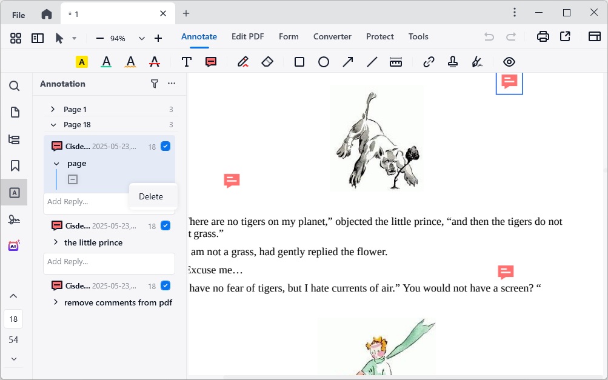Click the print button
608x380 pixels.
click(543, 37)
